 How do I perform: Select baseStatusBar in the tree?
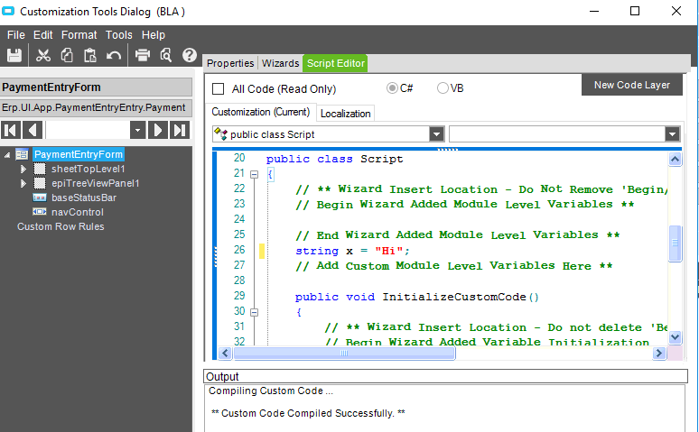[x=84, y=198]
